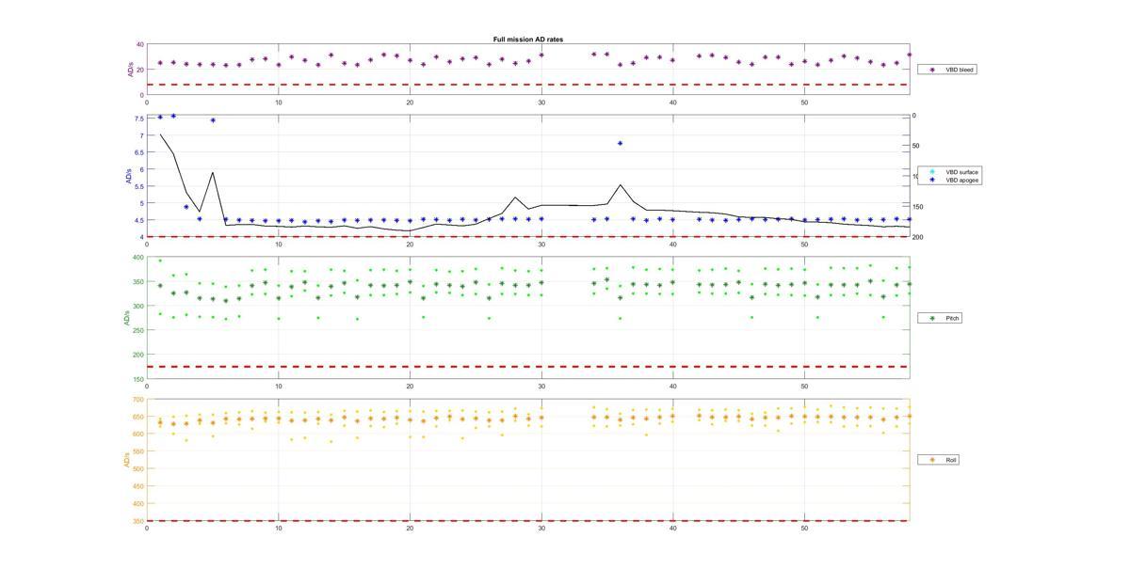Click the blue AD/s y-axis label

[x=130, y=177]
